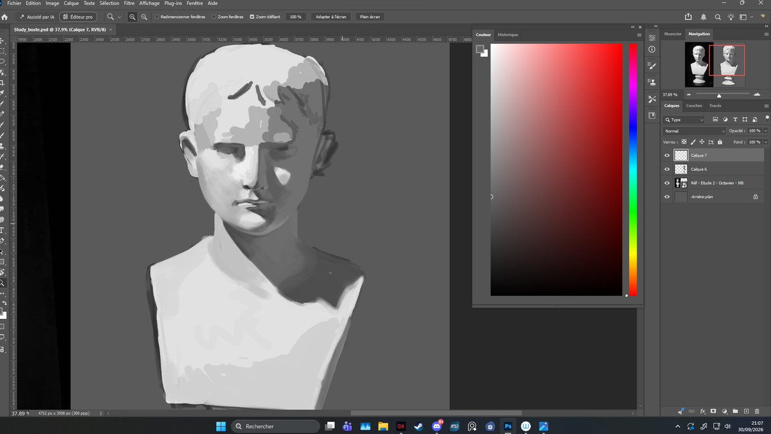The width and height of the screenshot is (771, 434).
Task: Hide the Calque 6 layer
Action: pos(667,169)
